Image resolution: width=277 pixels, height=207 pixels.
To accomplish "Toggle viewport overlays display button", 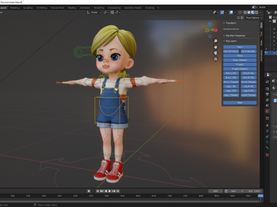I will tap(231, 12).
